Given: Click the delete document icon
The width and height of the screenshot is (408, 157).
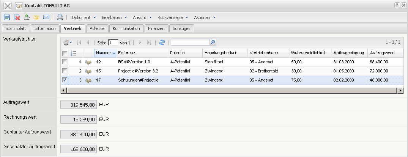Looking at the screenshot, I should [x=17, y=17].
